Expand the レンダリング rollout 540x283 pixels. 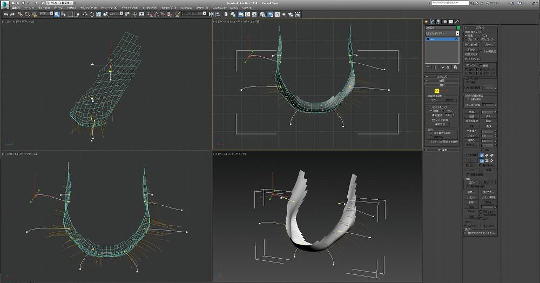tap(442, 77)
